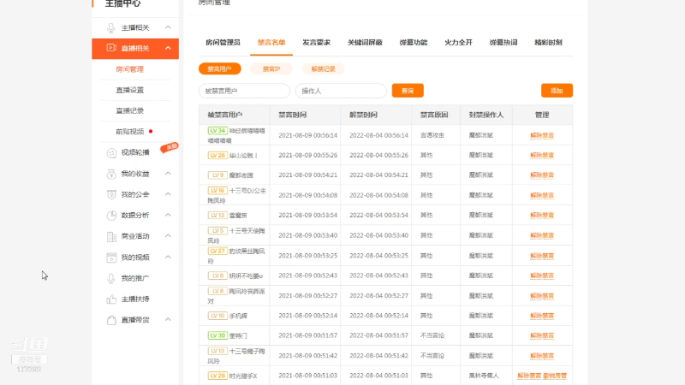
Task: Expand the 我的收益 section chevron
Action: [x=168, y=174]
